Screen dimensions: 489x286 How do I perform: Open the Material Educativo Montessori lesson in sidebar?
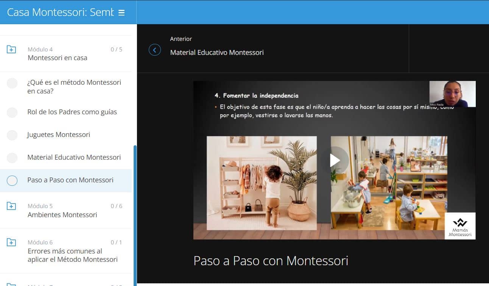point(74,157)
